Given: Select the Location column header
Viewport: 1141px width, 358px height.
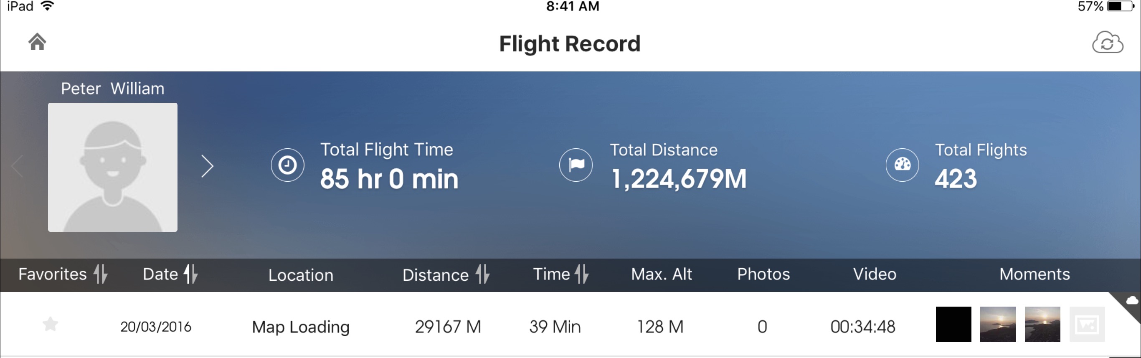Looking at the screenshot, I should click(301, 275).
